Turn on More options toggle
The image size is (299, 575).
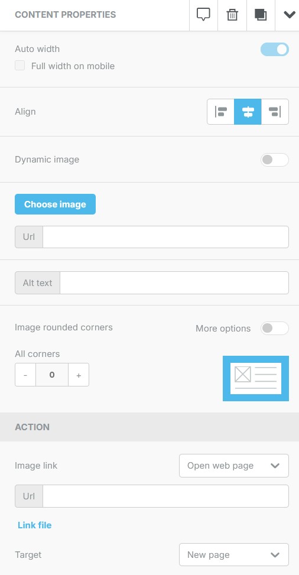pos(275,328)
